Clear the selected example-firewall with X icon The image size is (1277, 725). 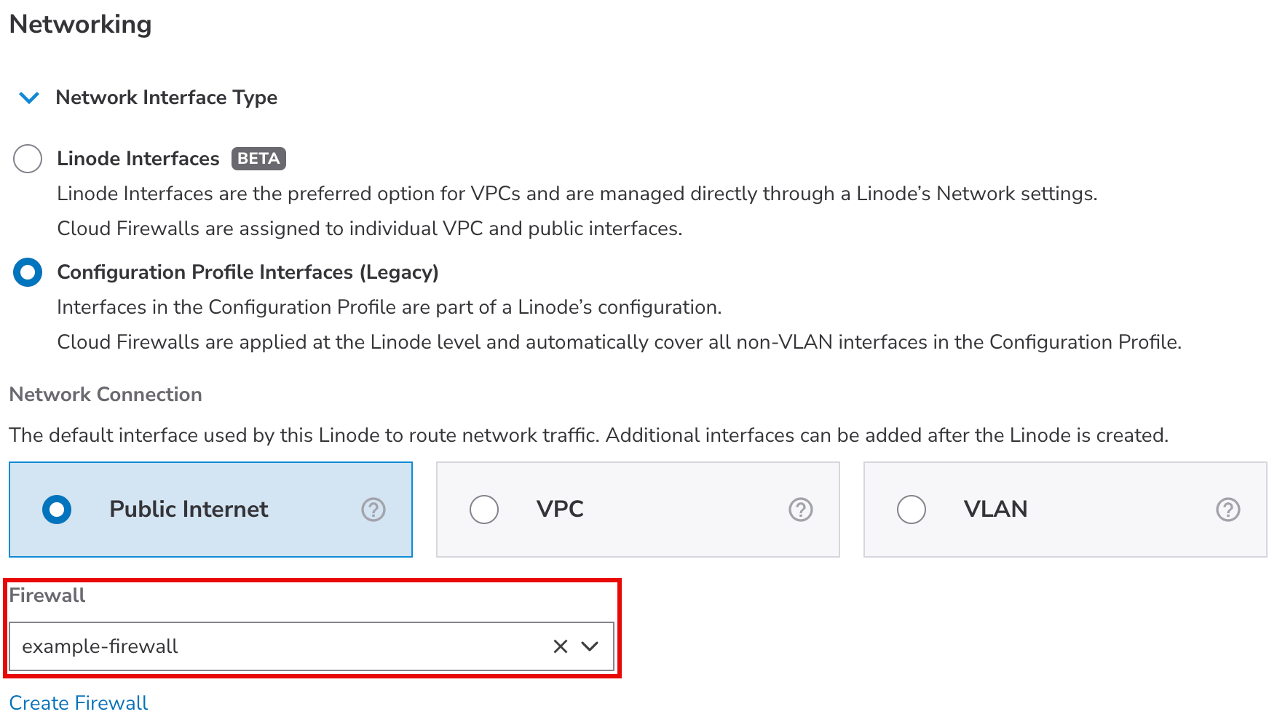pyautogui.click(x=561, y=646)
